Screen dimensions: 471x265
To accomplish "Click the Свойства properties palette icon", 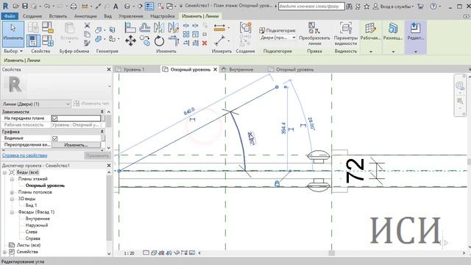I will pyautogui.click(x=33, y=40).
